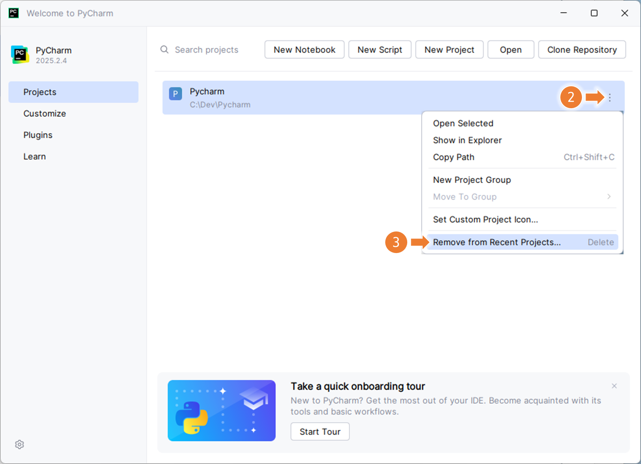The height and width of the screenshot is (464, 641).
Task: Click the 2025.2.4 version label
Action: click(x=51, y=61)
